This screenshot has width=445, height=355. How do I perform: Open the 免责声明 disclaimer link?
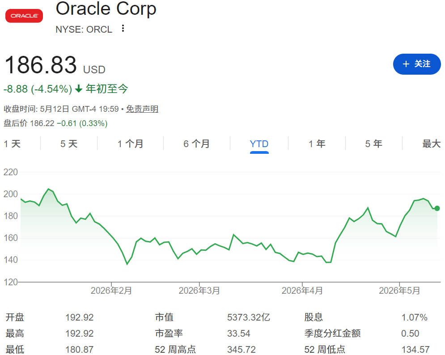pyautogui.click(x=142, y=109)
